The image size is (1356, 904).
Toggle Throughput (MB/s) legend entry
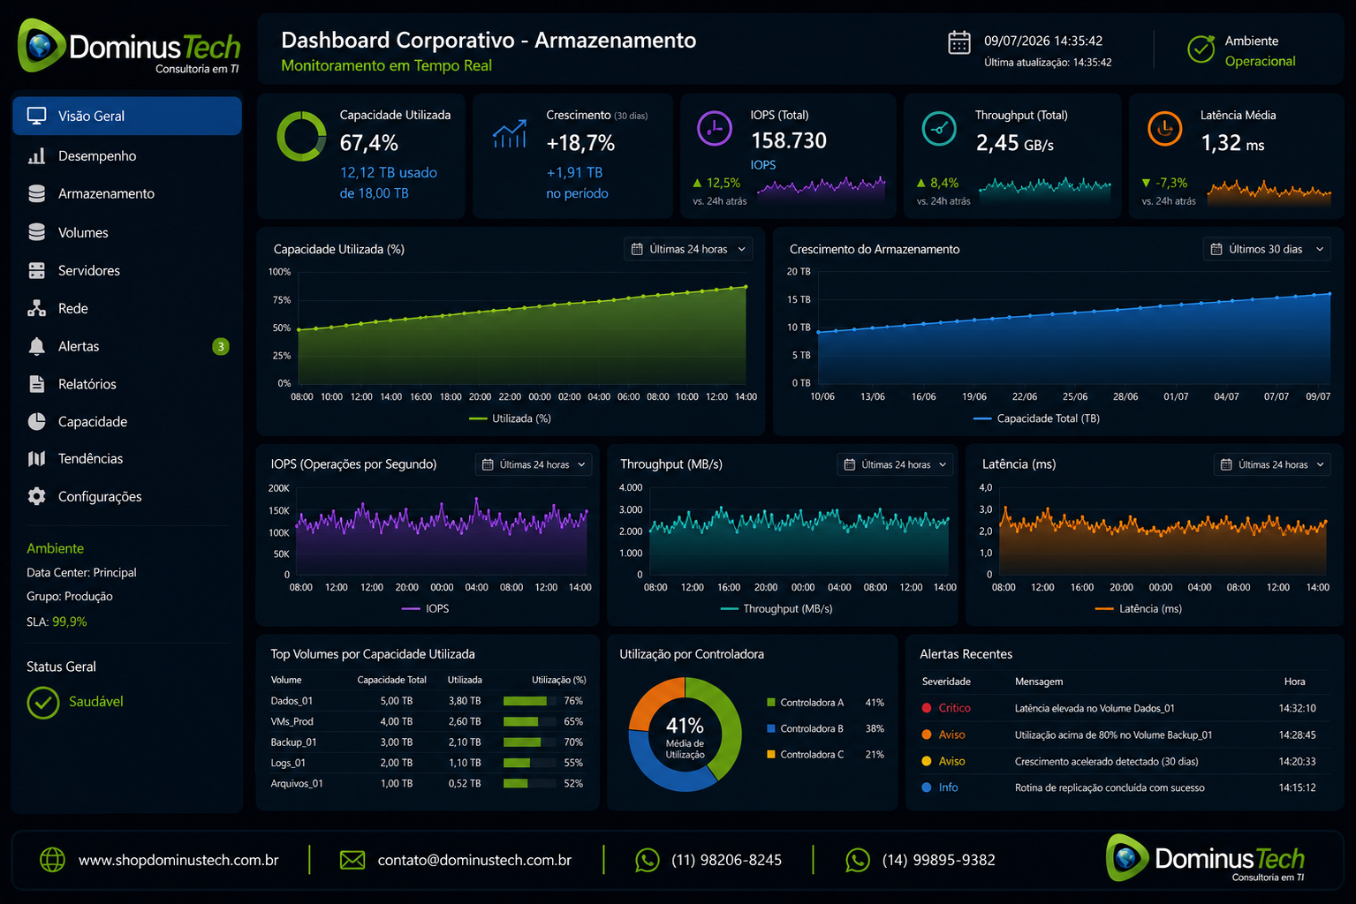776,608
